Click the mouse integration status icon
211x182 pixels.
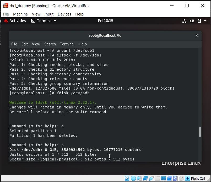click(x=182, y=178)
